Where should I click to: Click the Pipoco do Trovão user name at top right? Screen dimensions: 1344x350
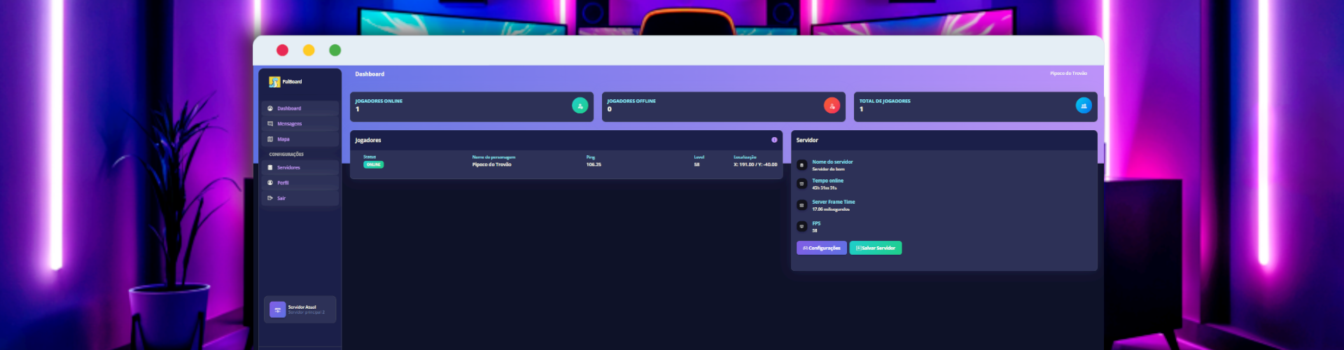point(1068,73)
